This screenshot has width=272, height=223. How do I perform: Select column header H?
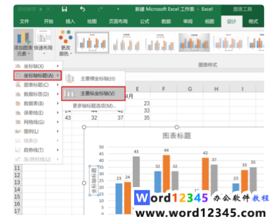[x=216, y=89]
